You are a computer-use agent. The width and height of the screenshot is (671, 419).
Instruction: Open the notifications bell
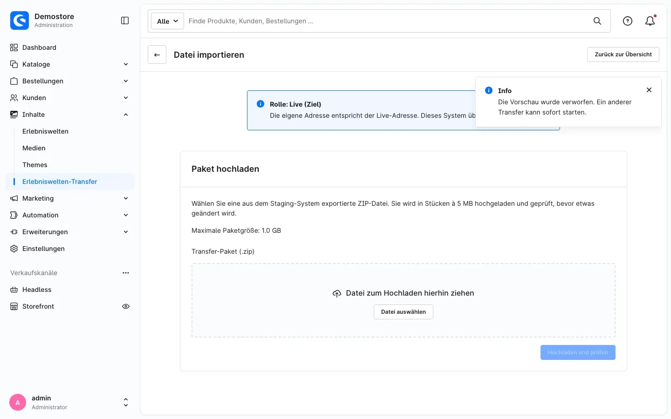[650, 21]
